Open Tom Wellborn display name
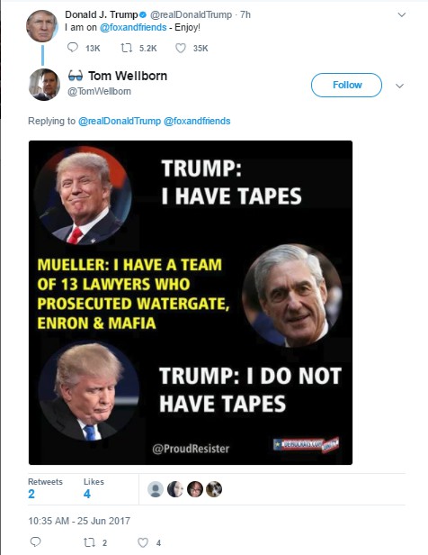This screenshot has height=555, width=428. (x=128, y=76)
